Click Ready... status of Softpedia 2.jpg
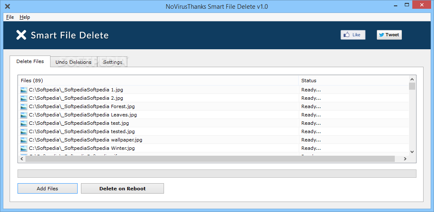The image size is (434, 212). (x=311, y=98)
